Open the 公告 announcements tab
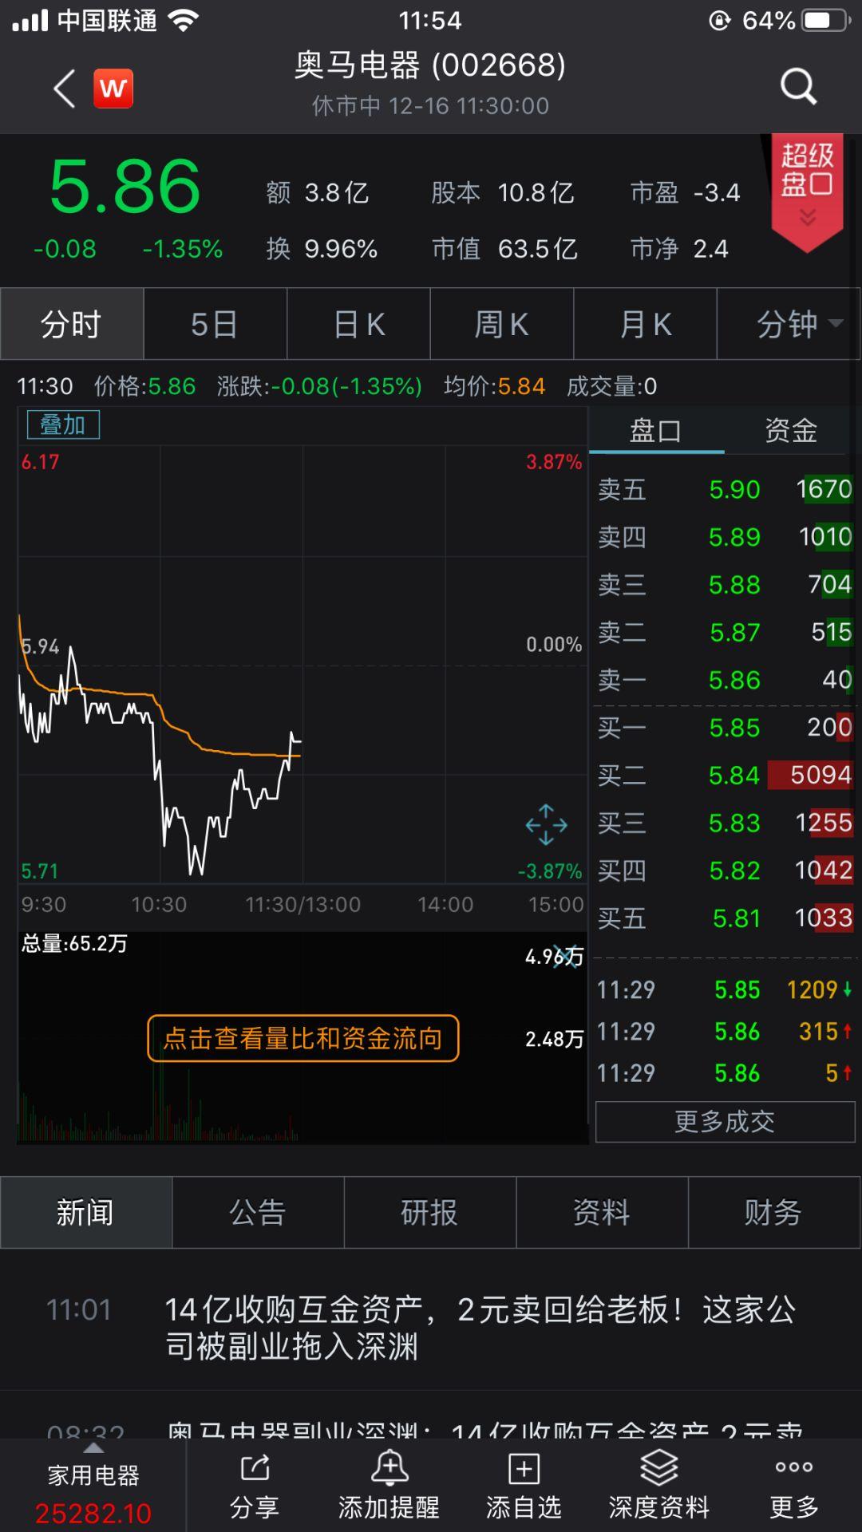The height and width of the screenshot is (1532, 862). [x=258, y=1213]
